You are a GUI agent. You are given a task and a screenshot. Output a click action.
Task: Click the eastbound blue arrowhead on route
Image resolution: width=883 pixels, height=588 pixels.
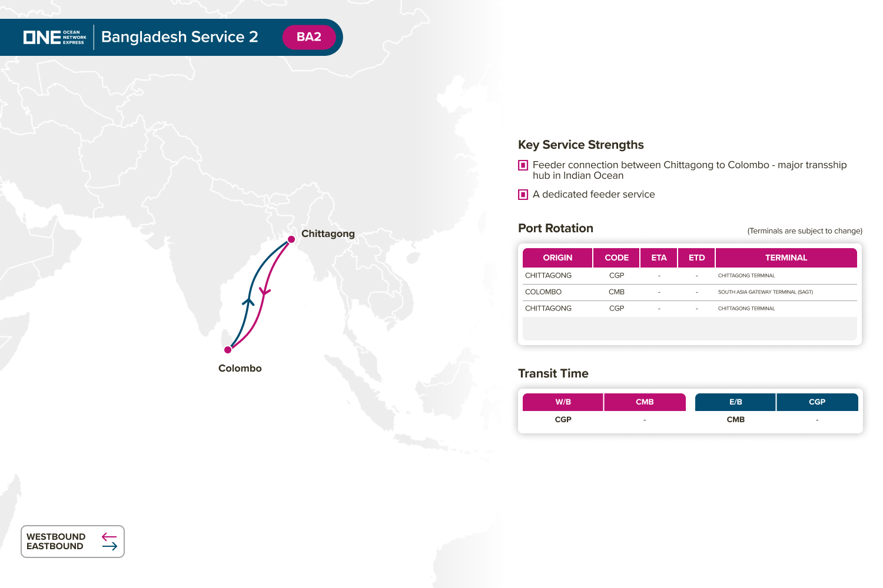(248, 301)
